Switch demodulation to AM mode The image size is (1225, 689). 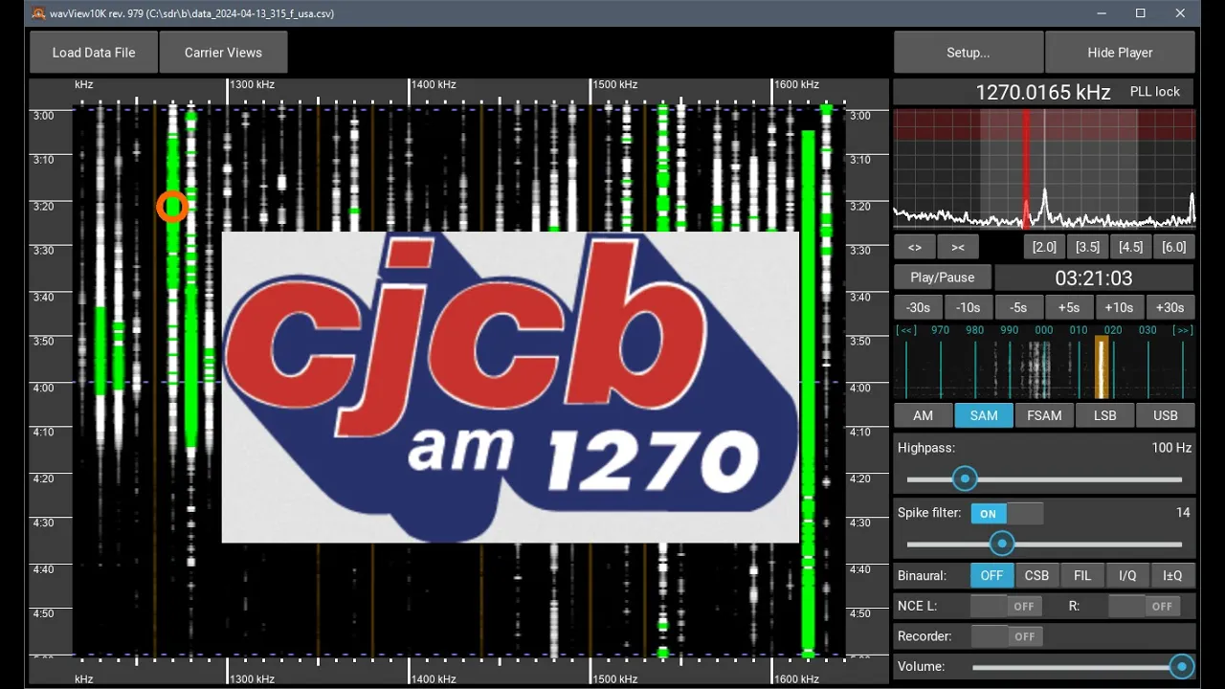pos(923,415)
